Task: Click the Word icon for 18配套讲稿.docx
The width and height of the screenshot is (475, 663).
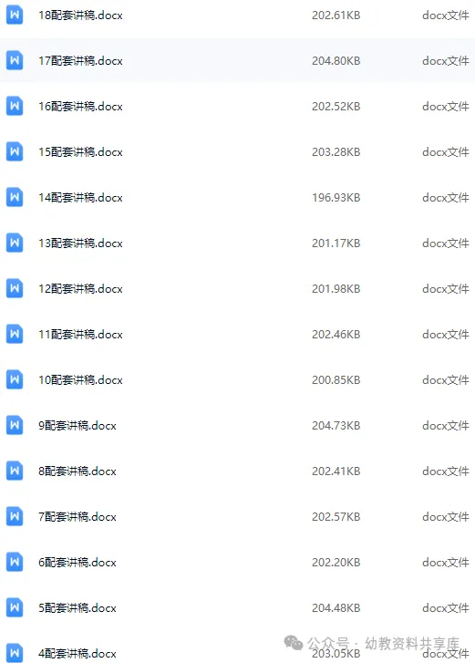Action: pos(15,15)
